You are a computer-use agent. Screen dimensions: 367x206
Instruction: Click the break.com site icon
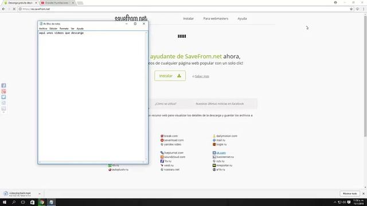tap(162, 136)
